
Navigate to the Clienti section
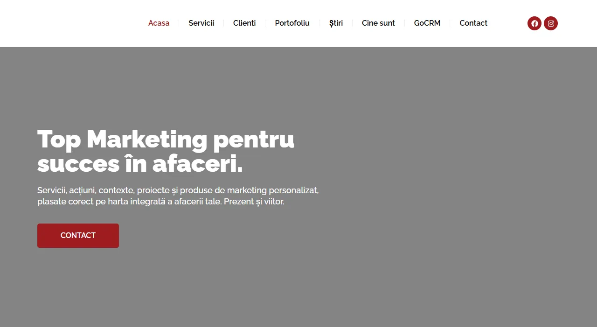coord(244,23)
